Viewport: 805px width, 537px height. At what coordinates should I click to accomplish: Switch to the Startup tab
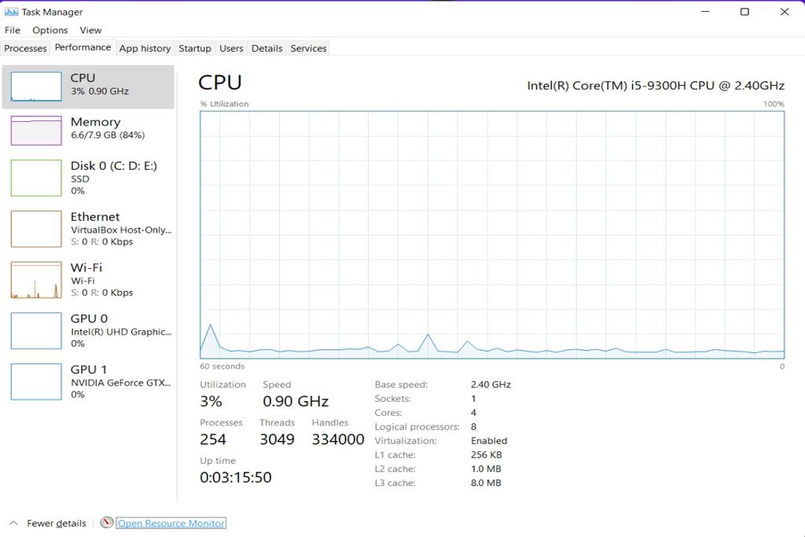[194, 48]
